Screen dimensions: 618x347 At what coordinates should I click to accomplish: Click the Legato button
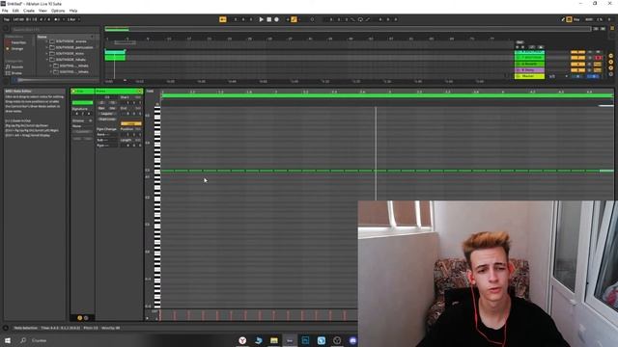[x=107, y=114]
